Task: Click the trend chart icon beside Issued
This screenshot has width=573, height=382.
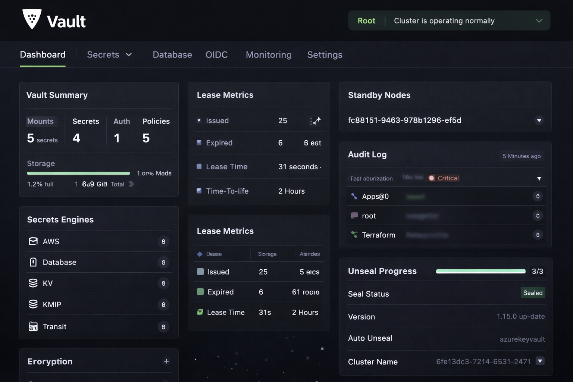Action: pyautogui.click(x=316, y=121)
